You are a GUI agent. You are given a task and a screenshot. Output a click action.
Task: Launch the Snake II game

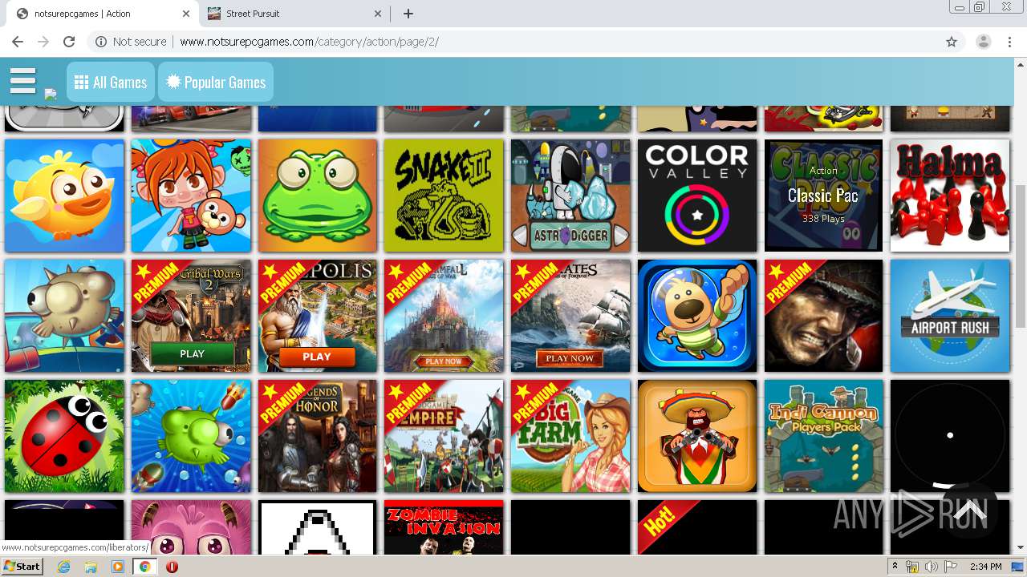pyautogui.click(x=444, y=196)
